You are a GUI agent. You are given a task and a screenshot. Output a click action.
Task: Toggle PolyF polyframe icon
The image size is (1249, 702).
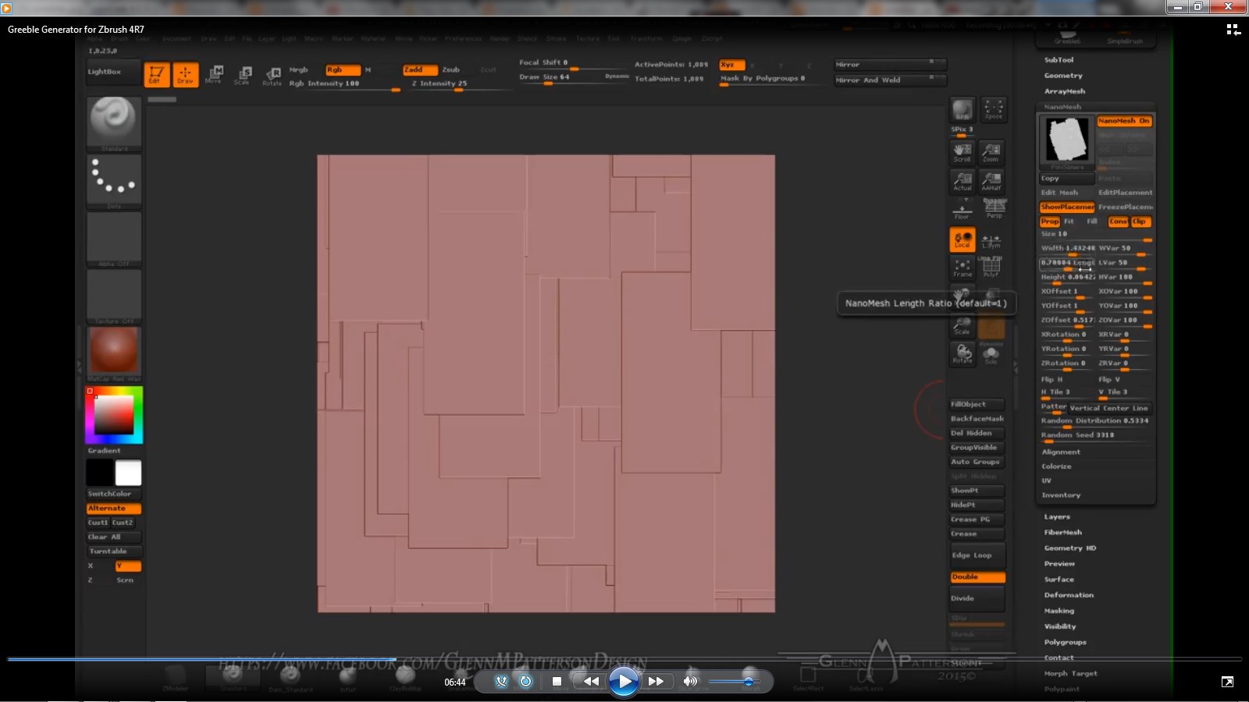(991, 269)
